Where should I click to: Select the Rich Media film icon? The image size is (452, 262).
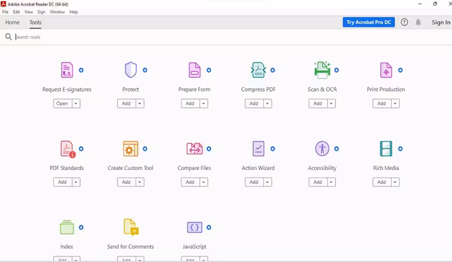click(386, 149)
